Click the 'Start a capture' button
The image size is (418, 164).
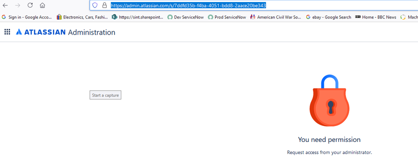105,95
